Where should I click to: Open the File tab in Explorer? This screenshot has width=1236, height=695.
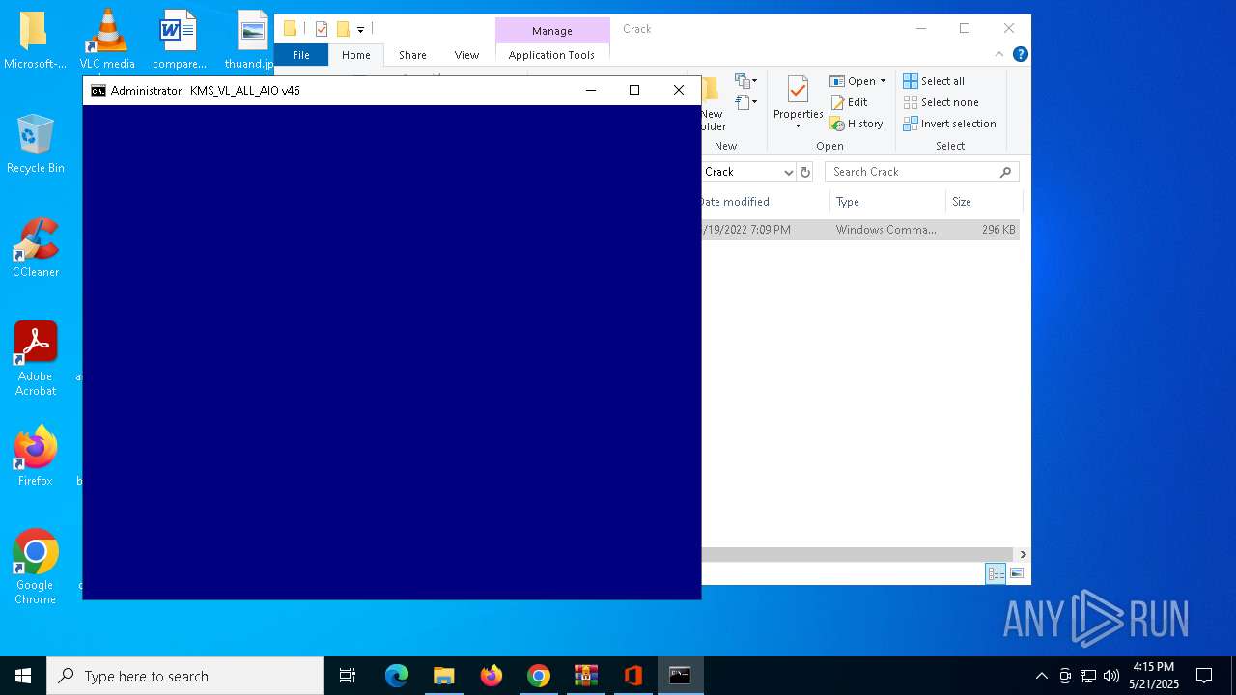(x=301, y=55)
